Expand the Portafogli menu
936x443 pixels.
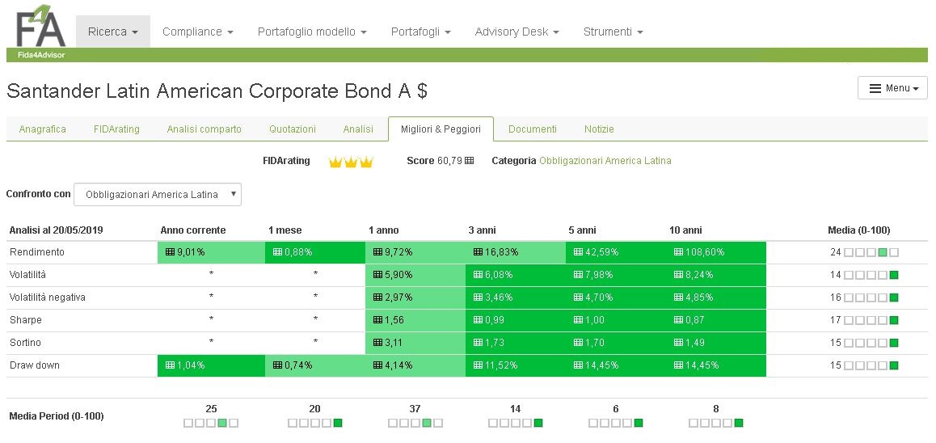[421, 32]
